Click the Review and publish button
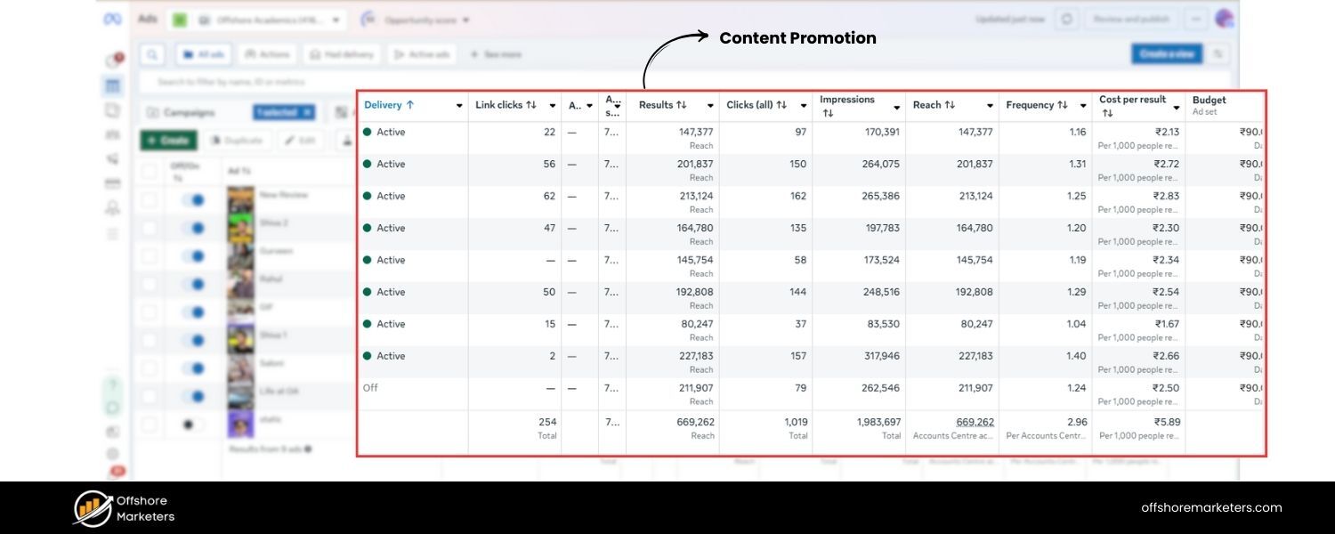The width and height of the screenshot is (1335, 534). pos(1131,19)
